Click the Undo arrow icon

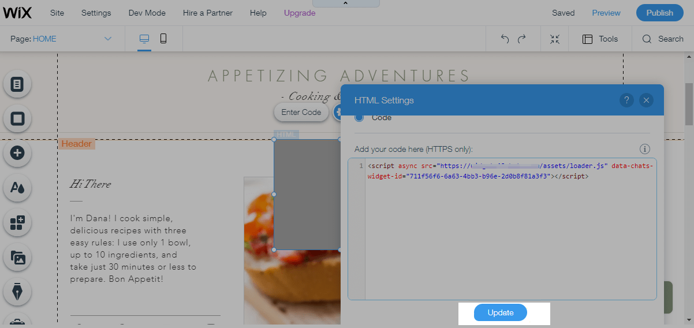(505, 39)
